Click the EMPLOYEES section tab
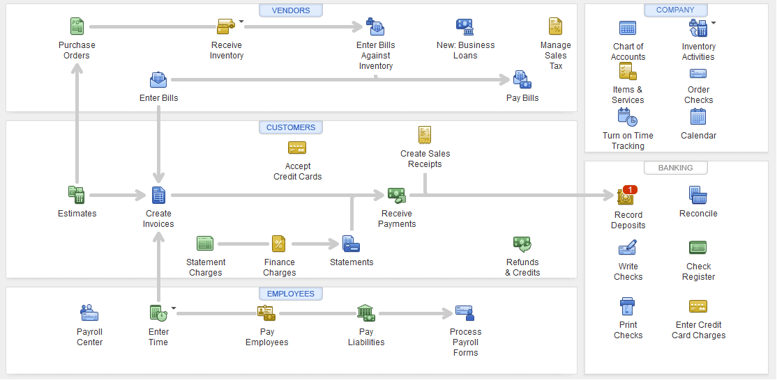This screenshot has height=380, width=777. 291,294
